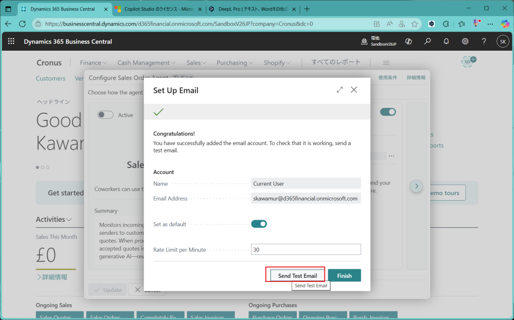Send a test email
The image size is (514, 320).
click(297, 275)
